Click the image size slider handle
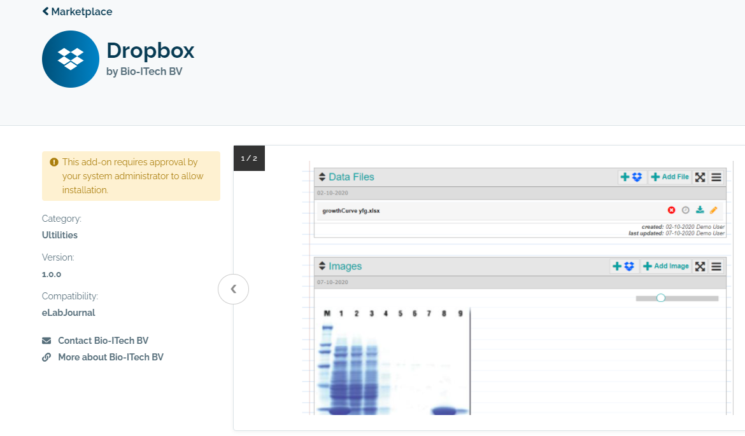This screenshot has width=745, height=436. tap(660, 298)
